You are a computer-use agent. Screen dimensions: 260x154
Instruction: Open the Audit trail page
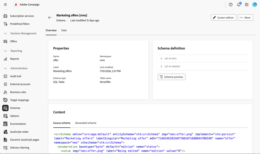(x=16, y=76)
